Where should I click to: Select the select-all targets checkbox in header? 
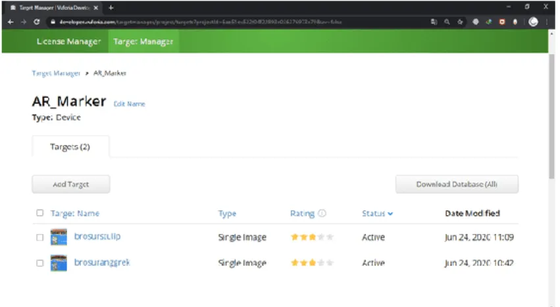point(39,213)
